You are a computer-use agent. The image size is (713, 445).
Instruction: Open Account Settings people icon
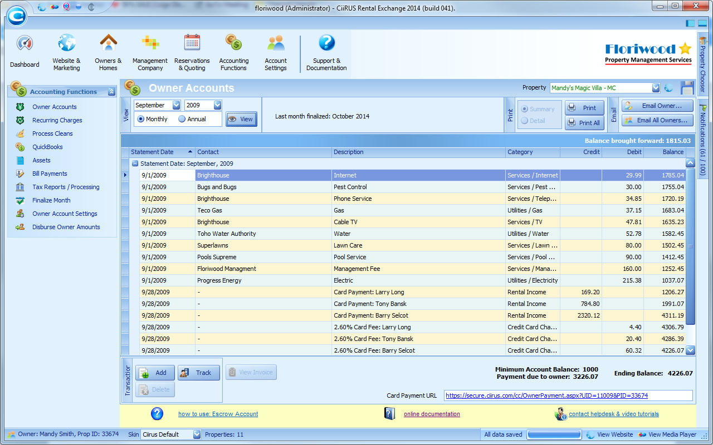[276, 43]
